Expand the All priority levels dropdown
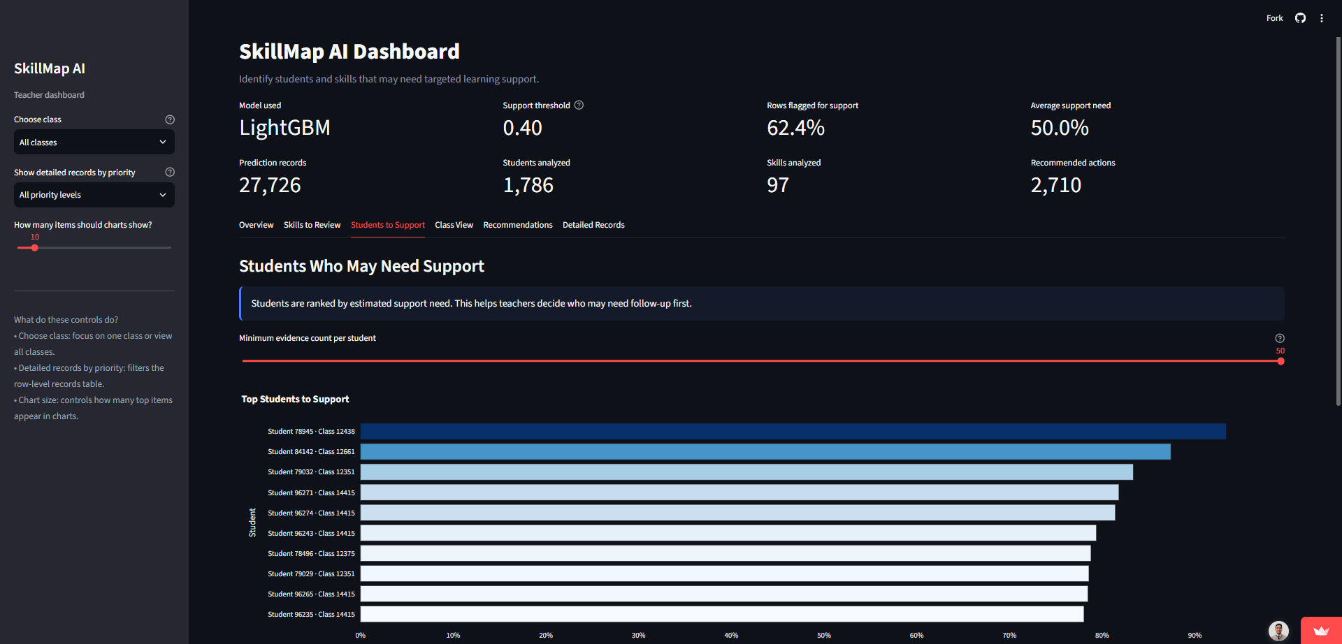This screenshot has width=1342, height=644. [94, 195]
